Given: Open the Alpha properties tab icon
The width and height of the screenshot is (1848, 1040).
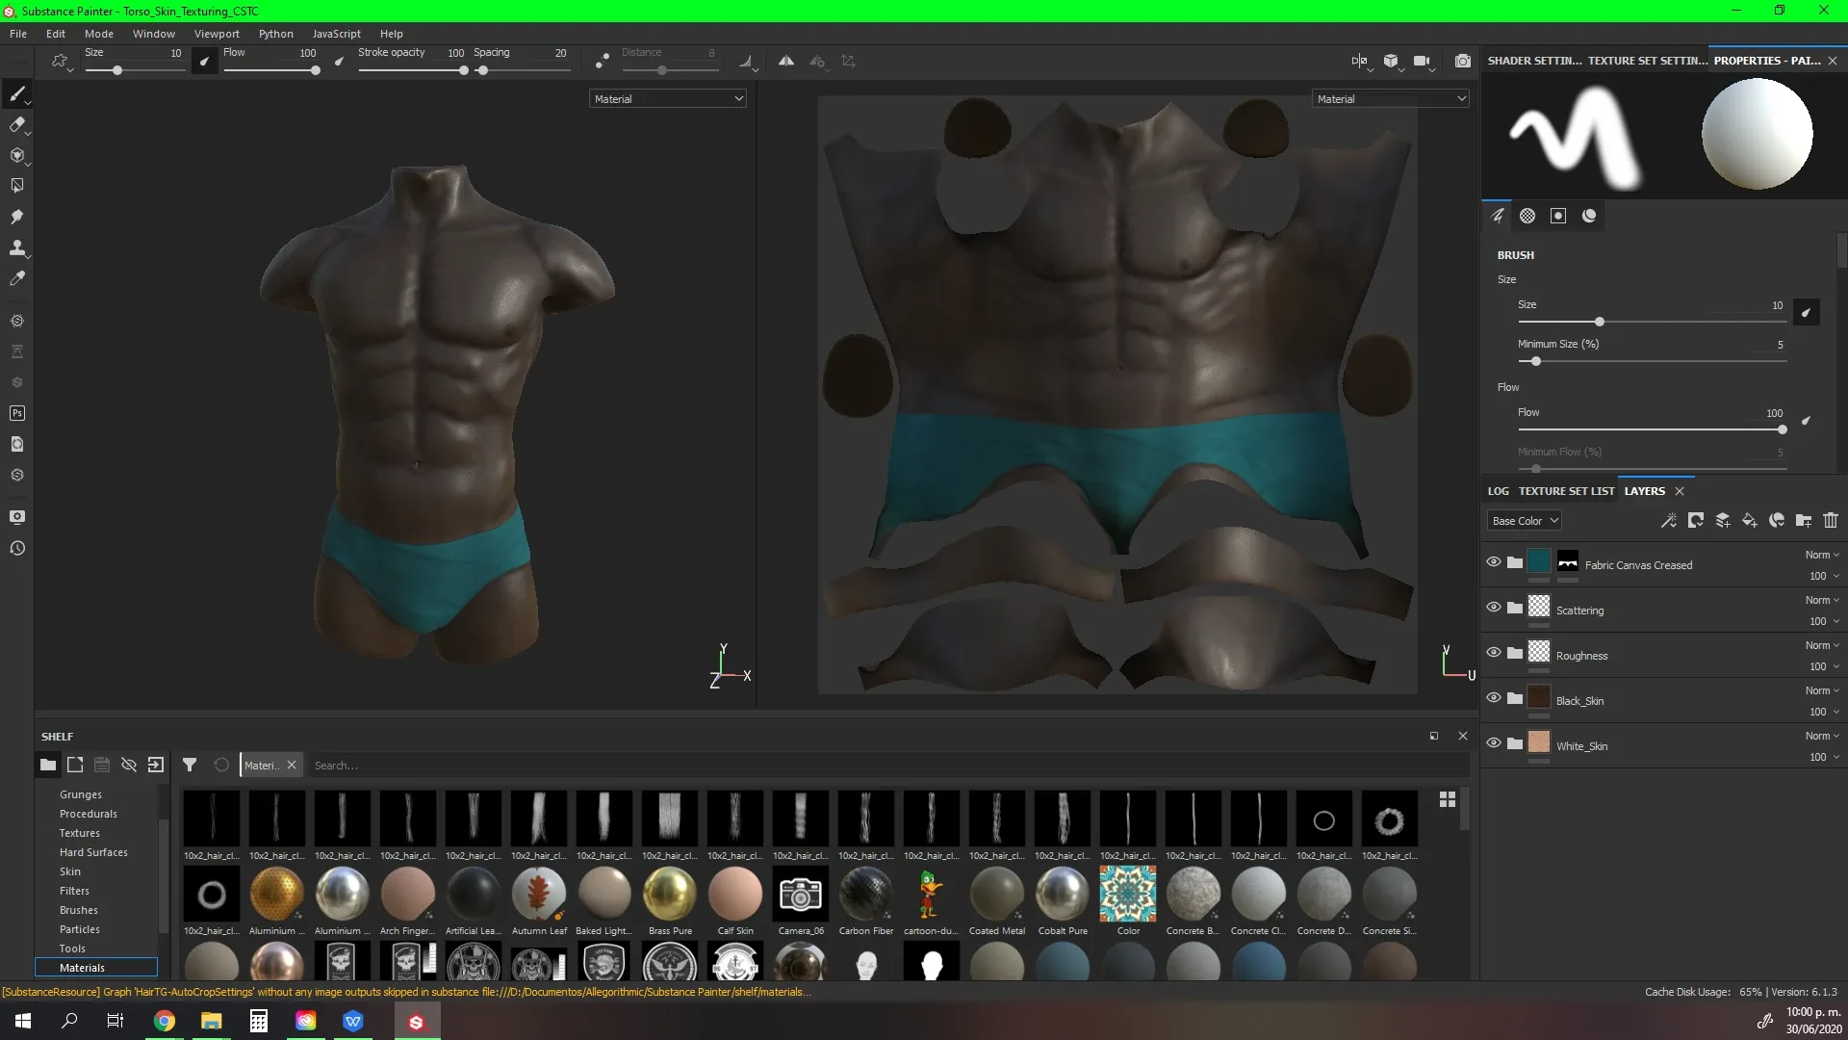Looking at the screenshot, I should tap(1527, 216).
